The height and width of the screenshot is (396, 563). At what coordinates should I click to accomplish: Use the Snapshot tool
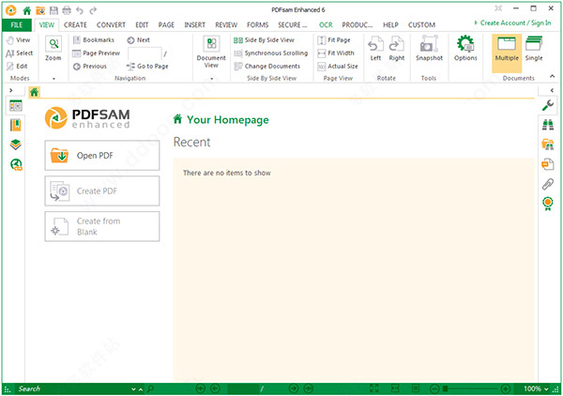click(429, 49)
